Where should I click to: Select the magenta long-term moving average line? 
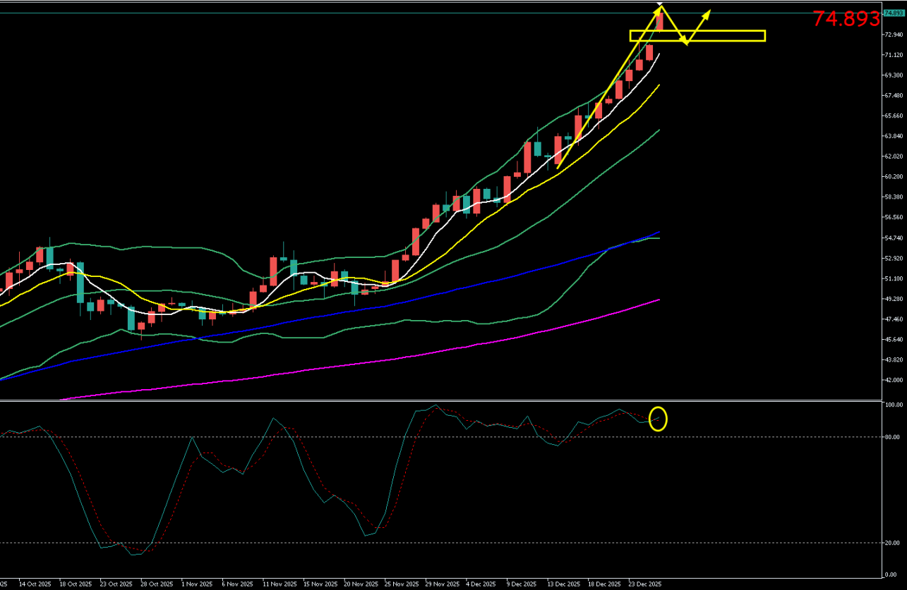[424, 351]
